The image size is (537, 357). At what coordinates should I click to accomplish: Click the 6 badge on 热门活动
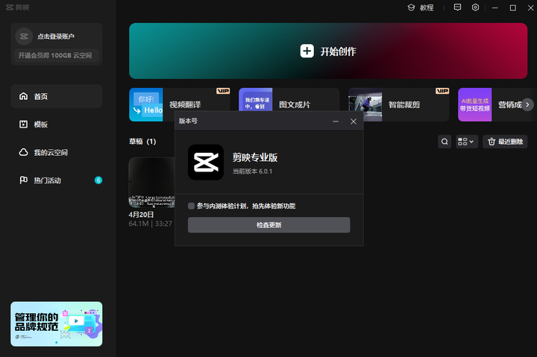point(98,180)
